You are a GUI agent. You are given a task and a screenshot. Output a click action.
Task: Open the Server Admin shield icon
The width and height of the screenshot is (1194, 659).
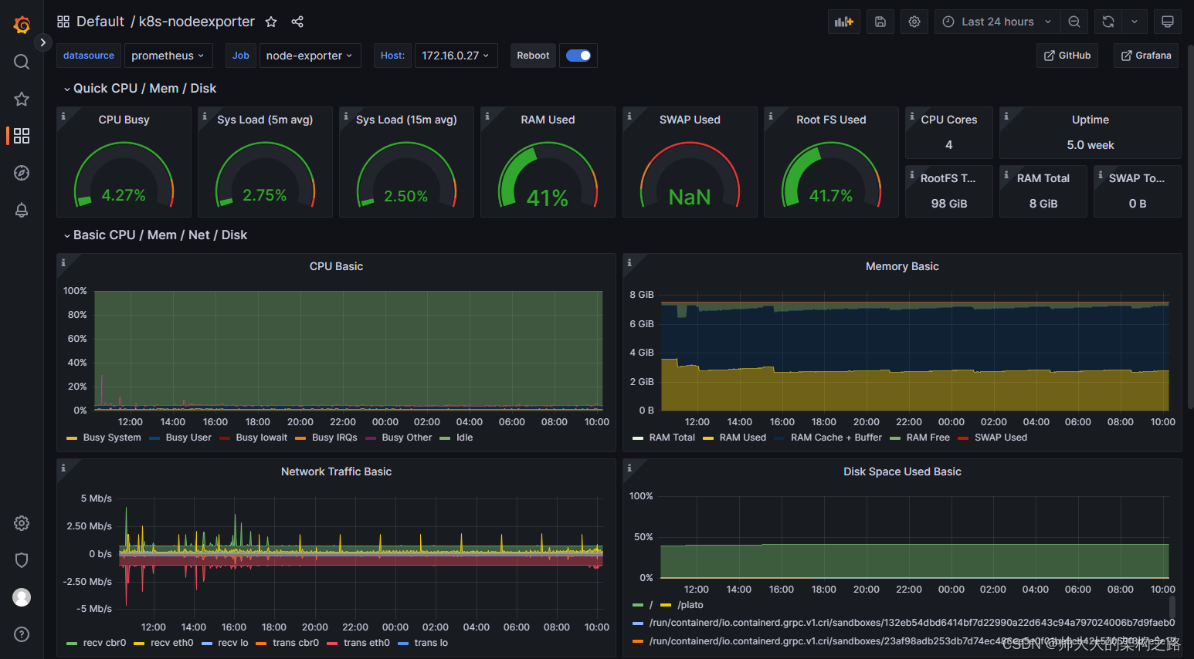[22, 560]
